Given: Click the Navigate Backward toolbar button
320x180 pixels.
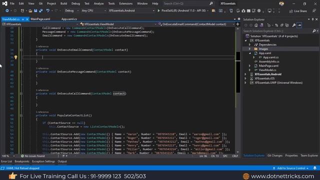Looking at the screenshot, I should point(7,10).
